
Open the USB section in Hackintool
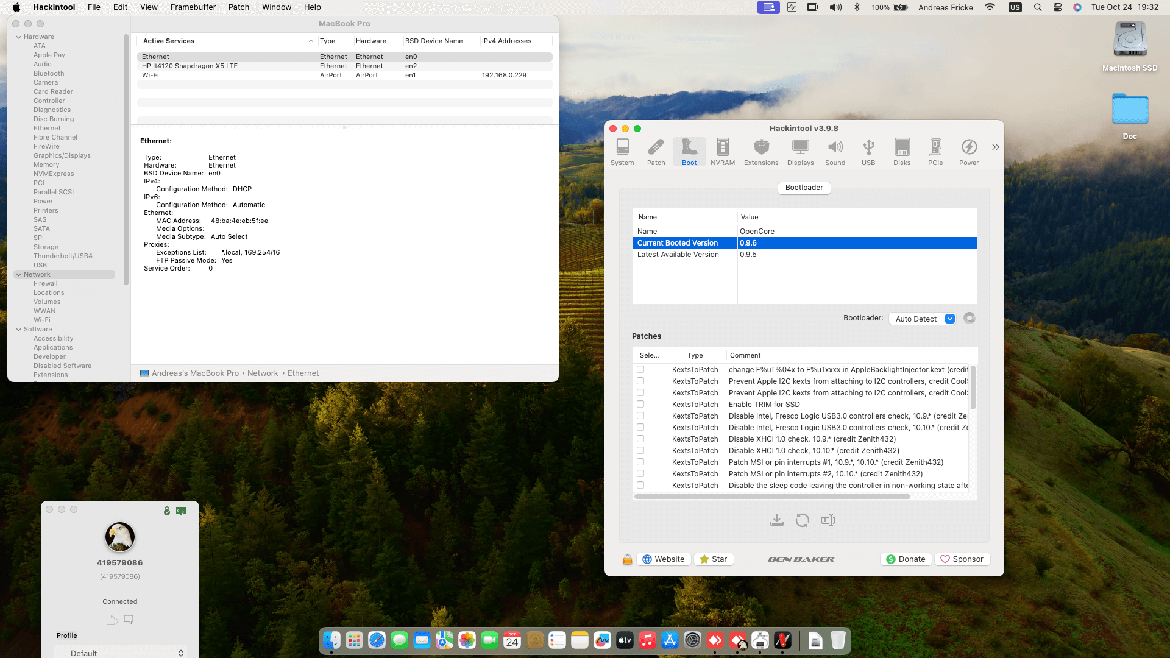click(x=868, y=152)
